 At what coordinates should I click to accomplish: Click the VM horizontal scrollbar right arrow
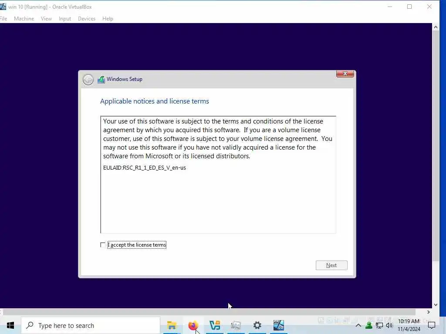tap(429, 312)
